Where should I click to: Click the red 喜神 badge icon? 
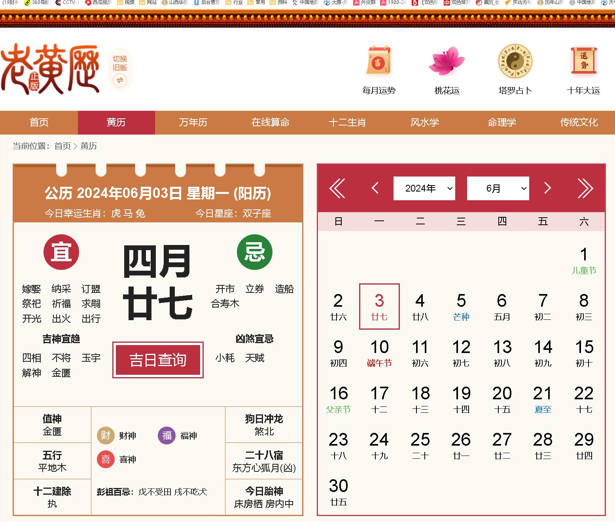106,459
